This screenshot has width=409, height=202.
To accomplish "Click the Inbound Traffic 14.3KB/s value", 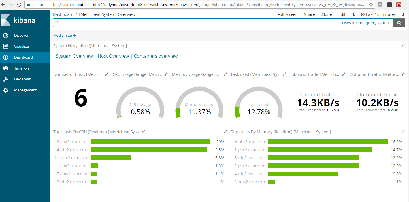I will [x=318, y=103].
